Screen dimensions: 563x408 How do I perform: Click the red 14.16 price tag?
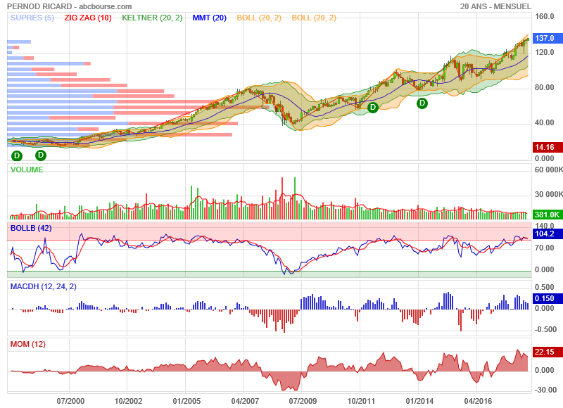click(x=548, y=147)
